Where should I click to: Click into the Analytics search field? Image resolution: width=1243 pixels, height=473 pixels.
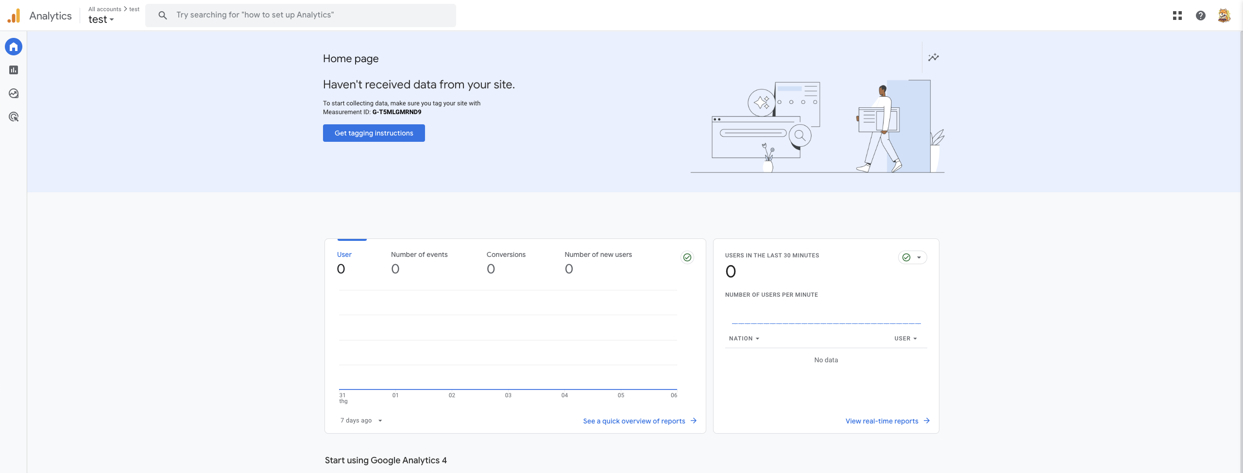[x=301, y=16]
